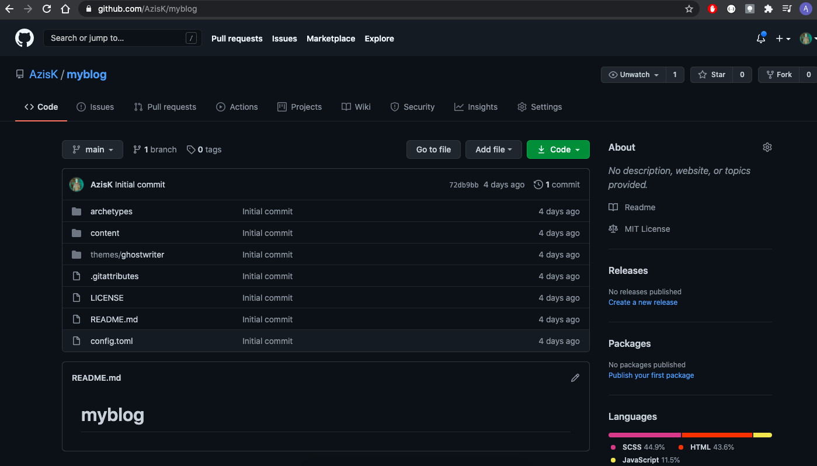Open the repository Settings tab
The width and height of the screenshot is (817, 466).
pos(540,107)
